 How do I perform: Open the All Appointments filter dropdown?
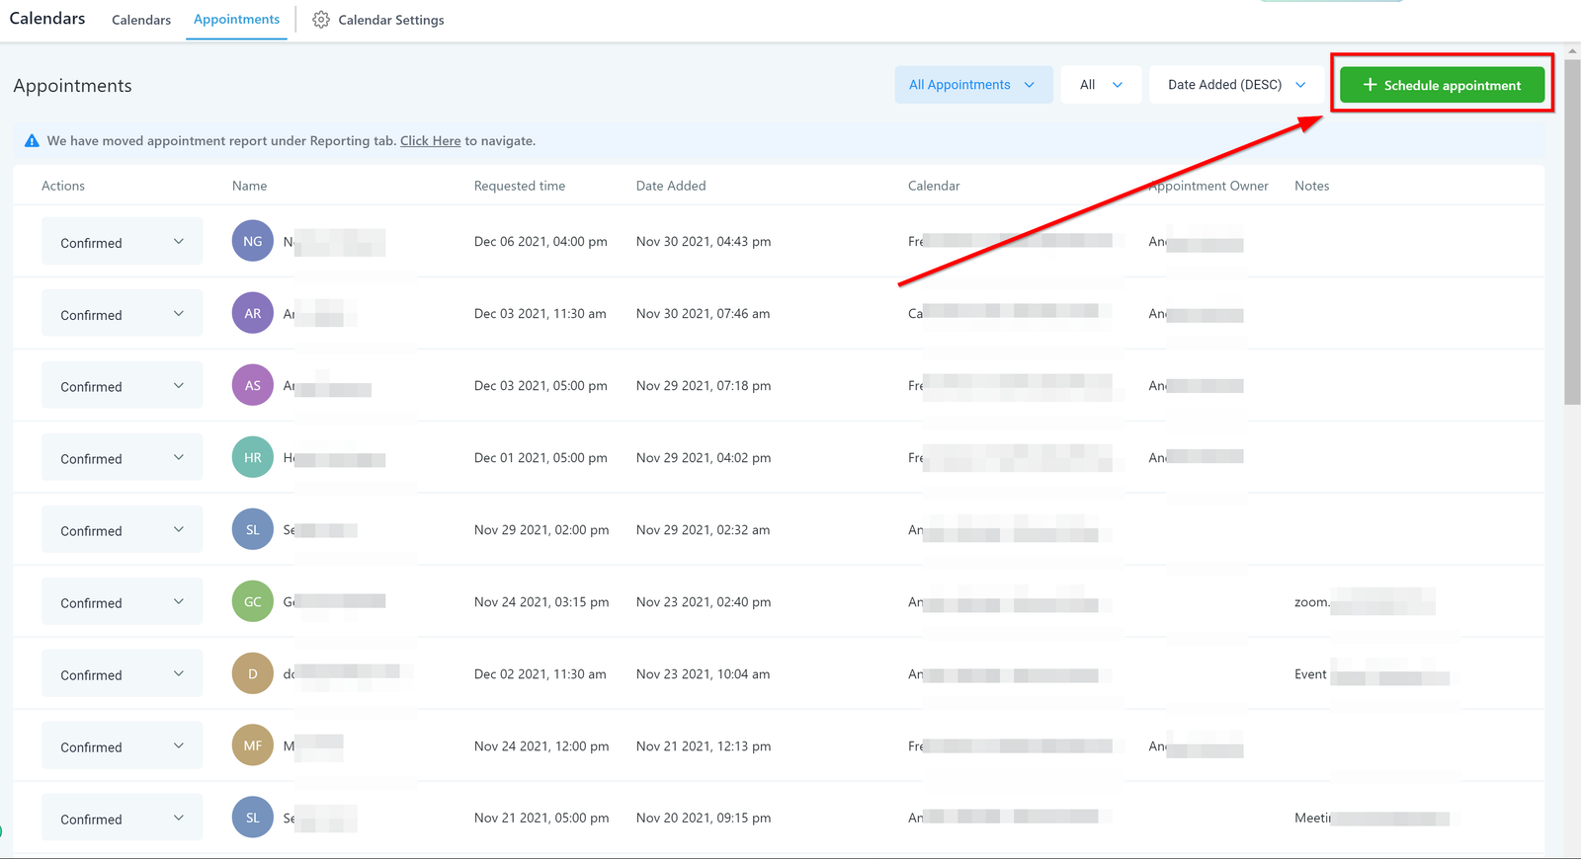pyautogui.click(x=972, y=85)
